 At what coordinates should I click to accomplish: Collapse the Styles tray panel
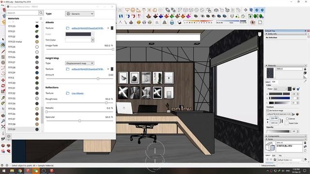[x=266, y=139]
